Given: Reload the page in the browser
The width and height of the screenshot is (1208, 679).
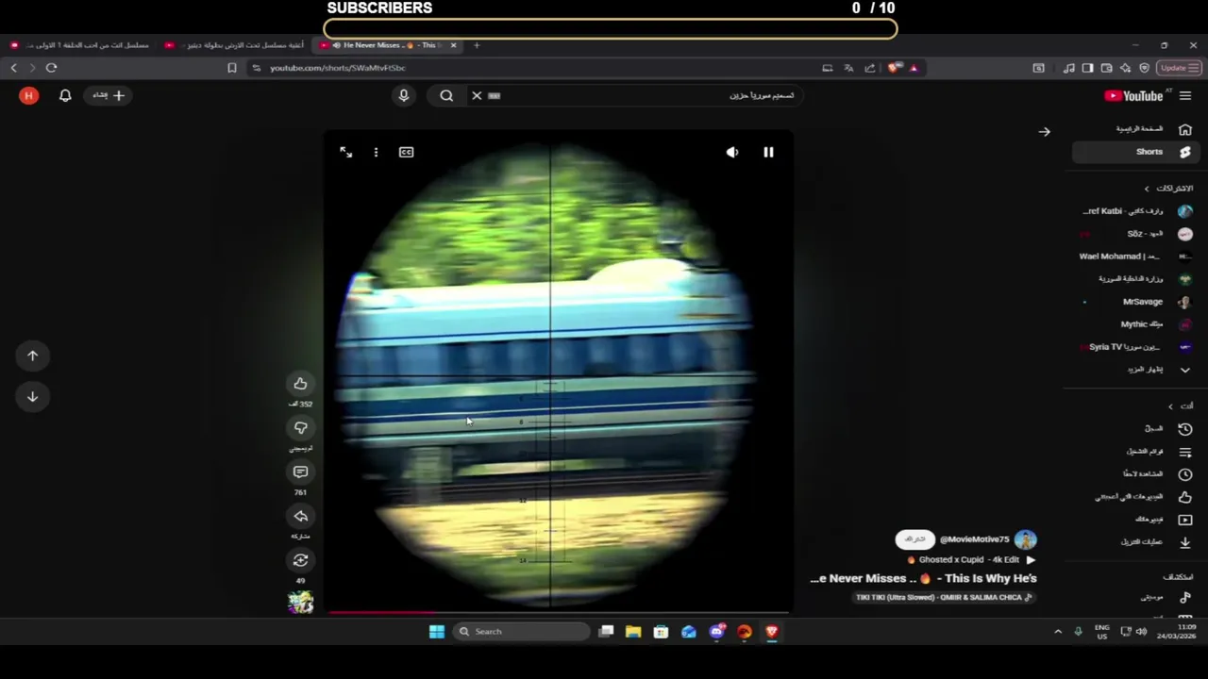Looking at the screenshot, I should 51,68.
